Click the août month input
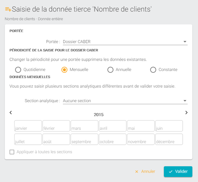Viewport: 198px width, 182px height. pos(56,139)
